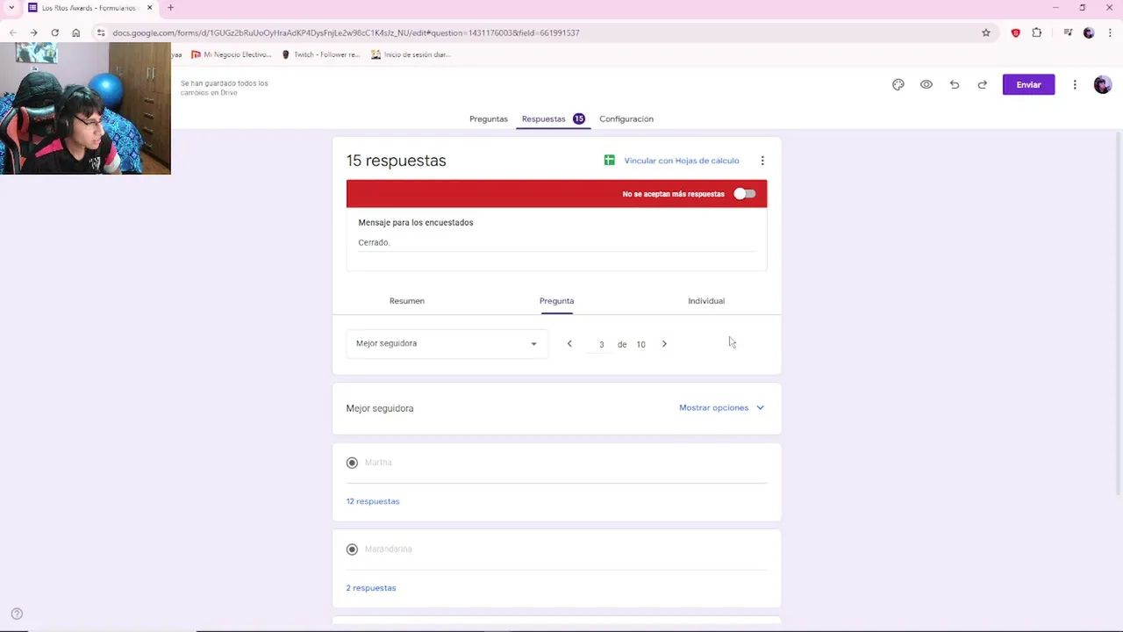Open the media control playlist icon
This screenshot has height=632, width=1123.
click(1068, 32)
